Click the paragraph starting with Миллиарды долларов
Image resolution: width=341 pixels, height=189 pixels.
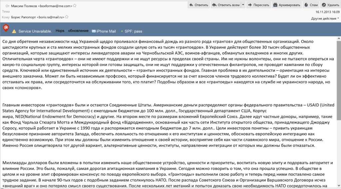pos(168,174)
